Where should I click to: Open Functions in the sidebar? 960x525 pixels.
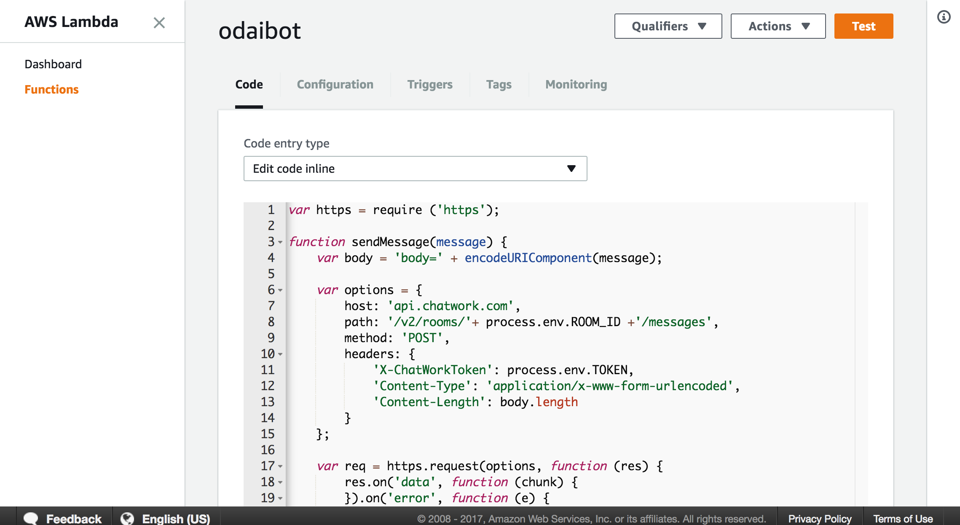[x=51, y=89]
